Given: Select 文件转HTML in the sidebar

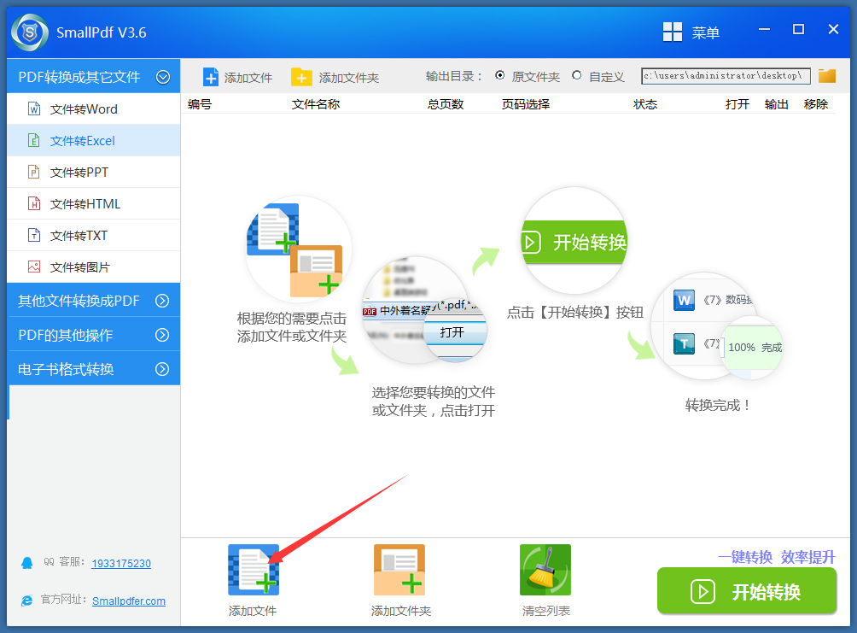Looking at the screenshot, I should click(x=93, y=204).
